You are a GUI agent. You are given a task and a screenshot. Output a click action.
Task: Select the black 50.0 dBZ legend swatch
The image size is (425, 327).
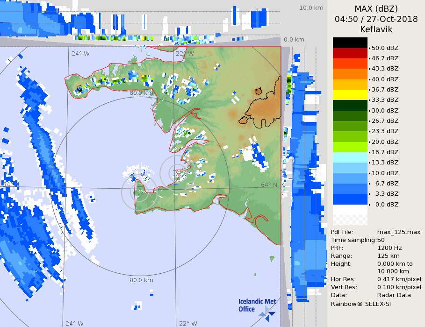pyautogui.click(x=350, y=43)
